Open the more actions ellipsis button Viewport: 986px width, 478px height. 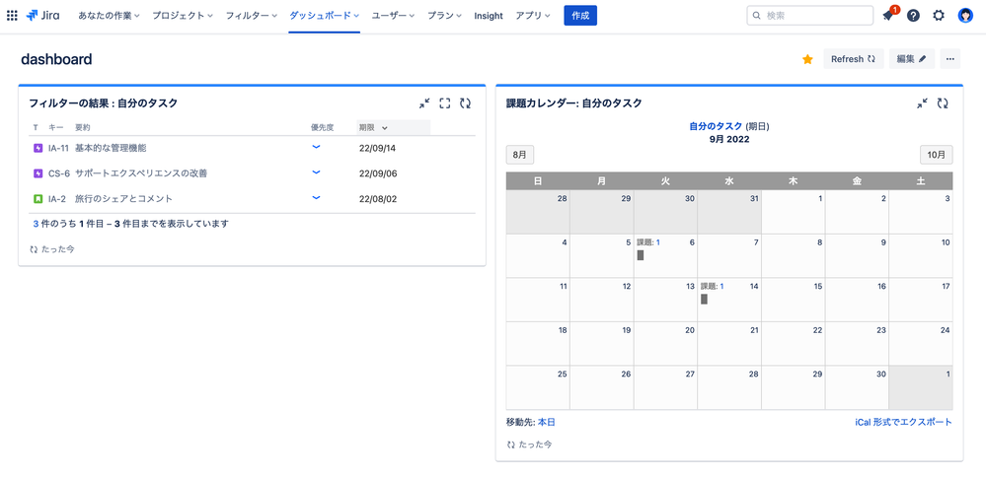[x=950, y=59]
